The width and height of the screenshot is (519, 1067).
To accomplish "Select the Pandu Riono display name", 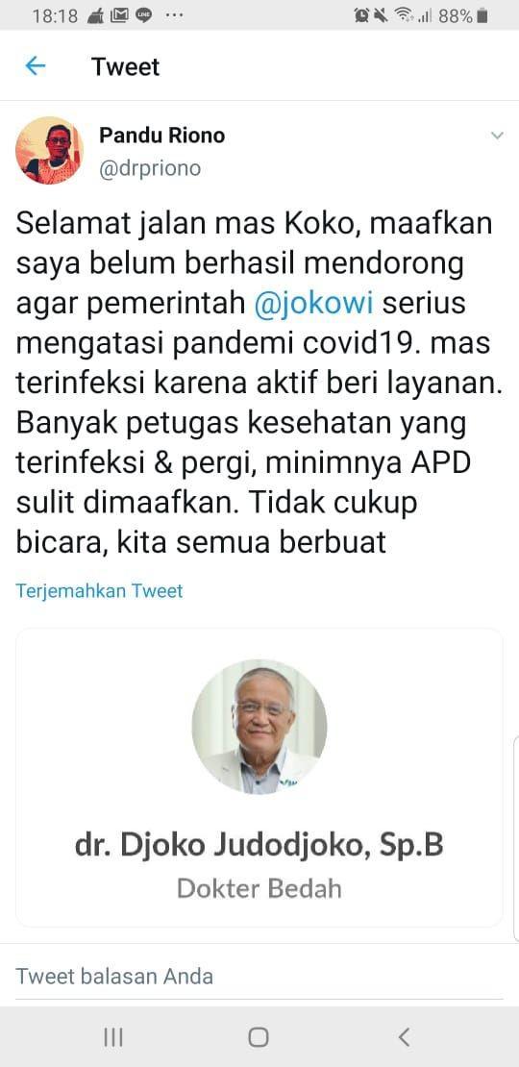I will [x=161, y=135].
